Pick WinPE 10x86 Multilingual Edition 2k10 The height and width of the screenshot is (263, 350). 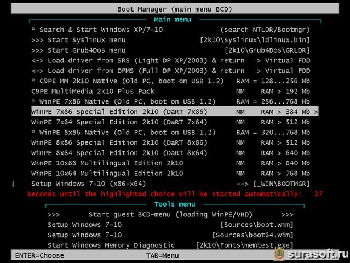(171, 163)
